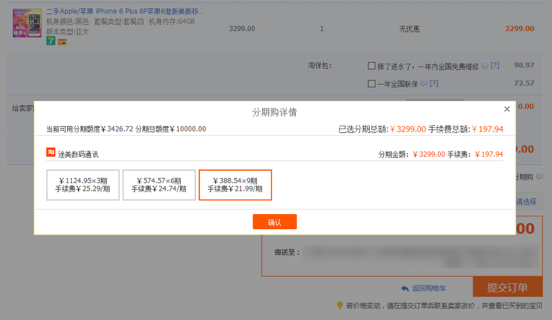Click the chat bubble icon next to 分期购
The image size is (552, 320).
[538, 177]
